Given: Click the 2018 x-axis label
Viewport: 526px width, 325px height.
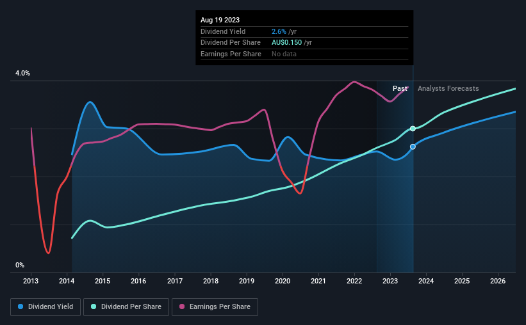Looking at the screenshot, I should tap(211, 281).
